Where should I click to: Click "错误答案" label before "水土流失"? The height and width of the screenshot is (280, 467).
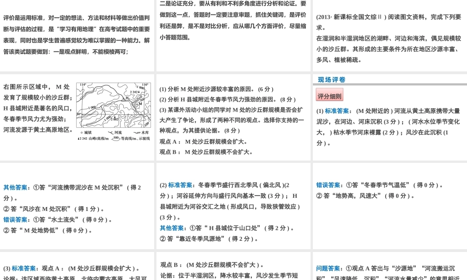pos(15,220)
